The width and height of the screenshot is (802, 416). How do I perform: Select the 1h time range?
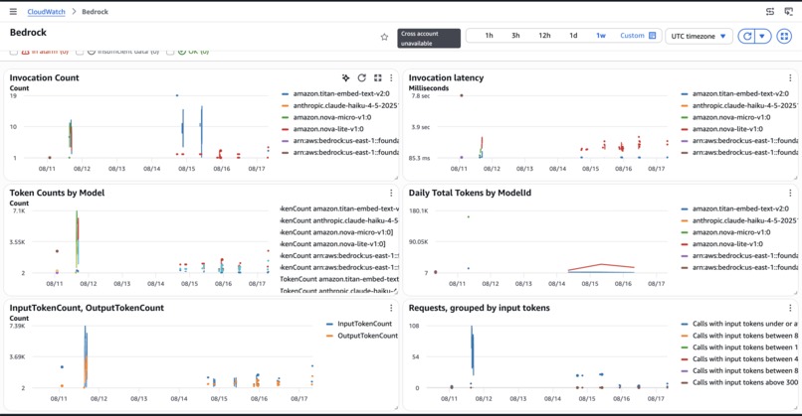pos(489,35)
